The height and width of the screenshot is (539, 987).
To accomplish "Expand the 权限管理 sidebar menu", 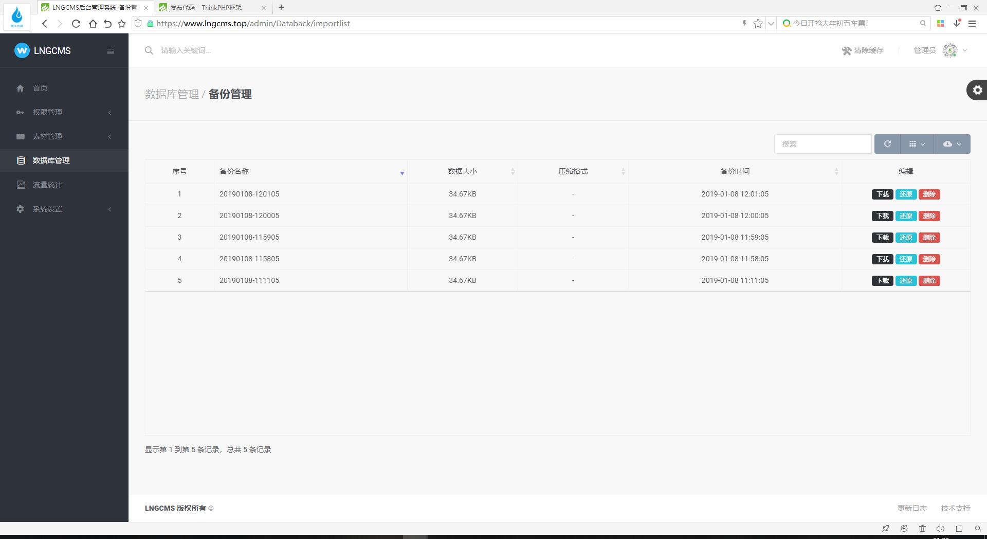I will 47,112.
